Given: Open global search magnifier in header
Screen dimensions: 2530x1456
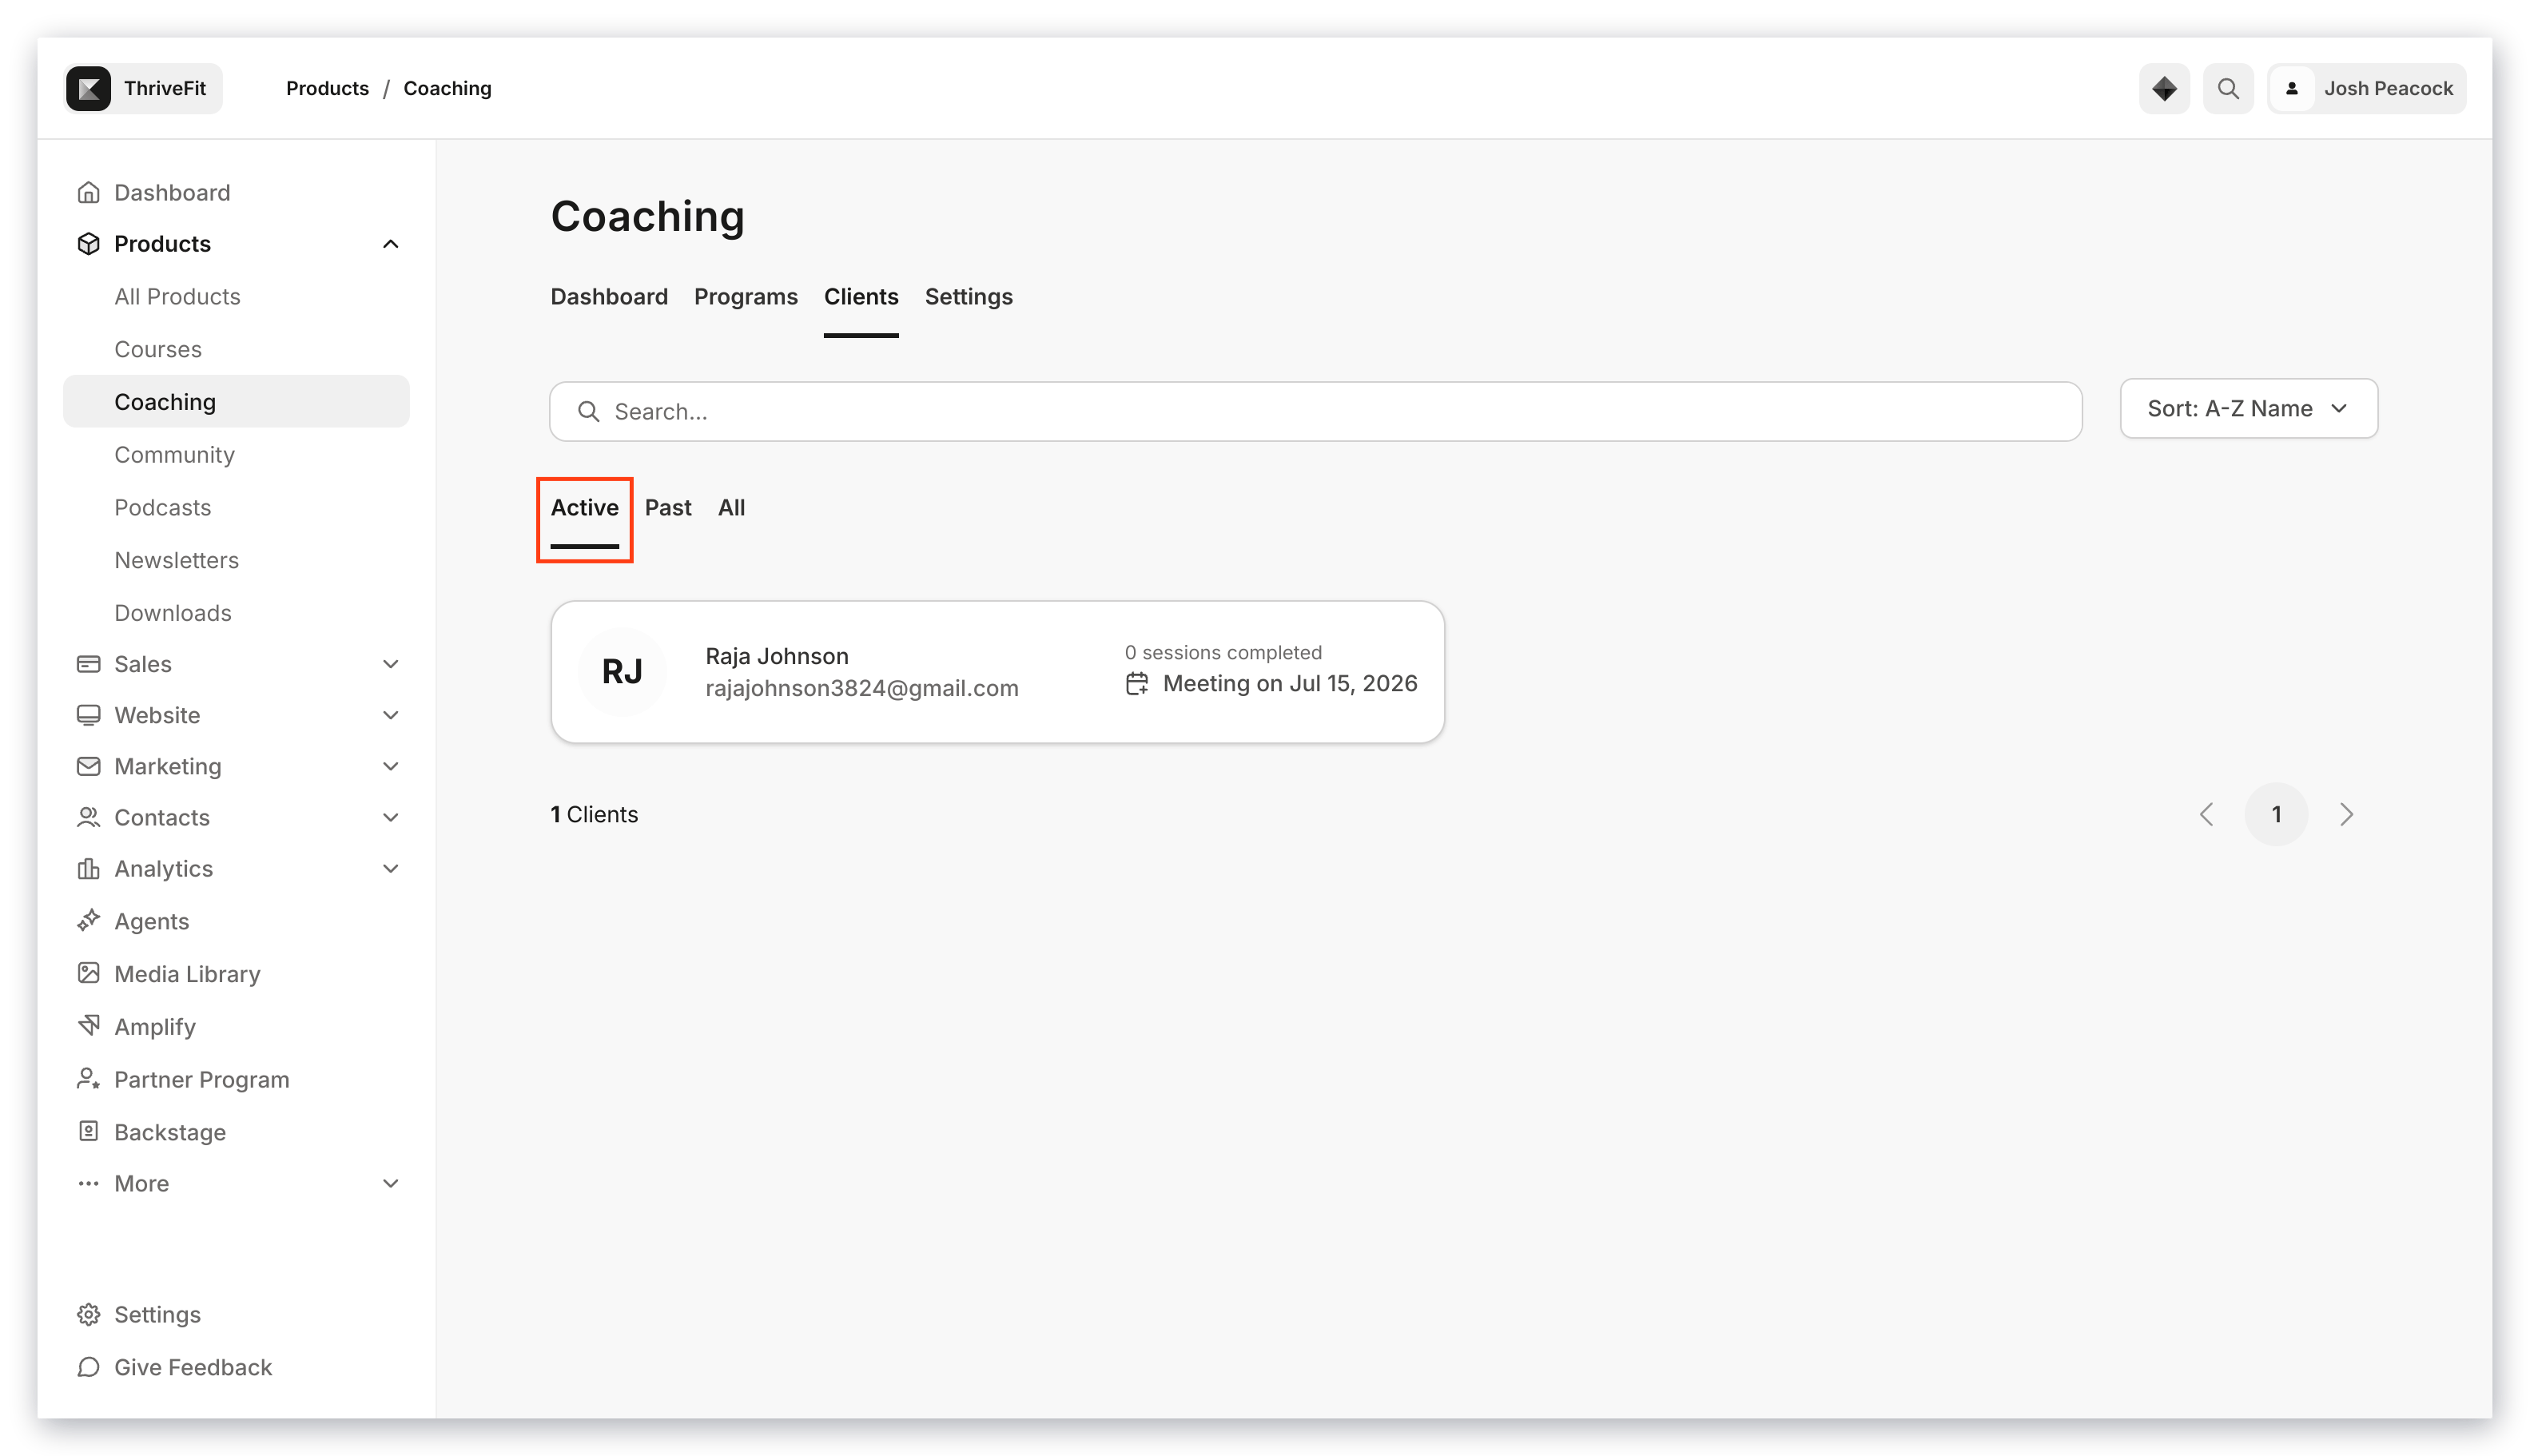Looking at the screenshot, I should click(2227, 88).
